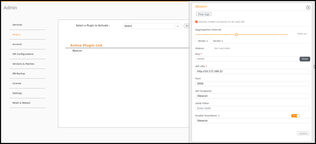The width and height of the screenshot is (316, 144).
Task: Click the Not reachable status text
Action: click(222, 48)
